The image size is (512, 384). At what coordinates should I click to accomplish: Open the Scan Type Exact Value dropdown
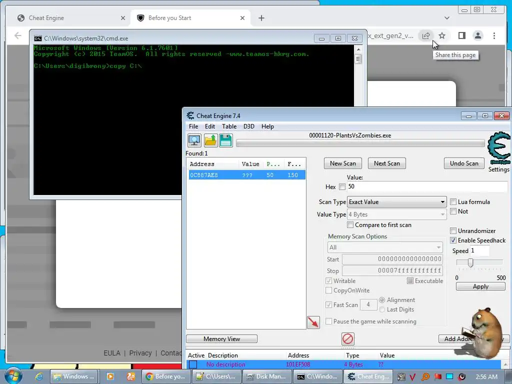click(x=396, y=202)
